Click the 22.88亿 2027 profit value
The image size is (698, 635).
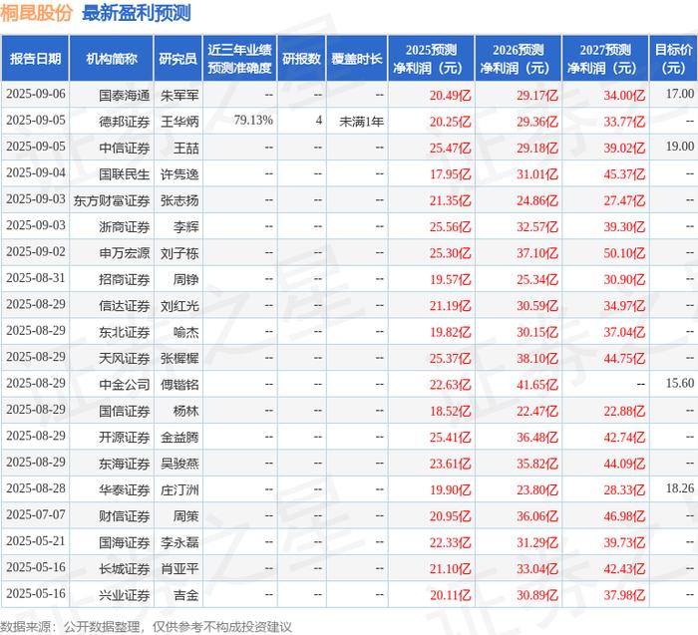point(624,411)
